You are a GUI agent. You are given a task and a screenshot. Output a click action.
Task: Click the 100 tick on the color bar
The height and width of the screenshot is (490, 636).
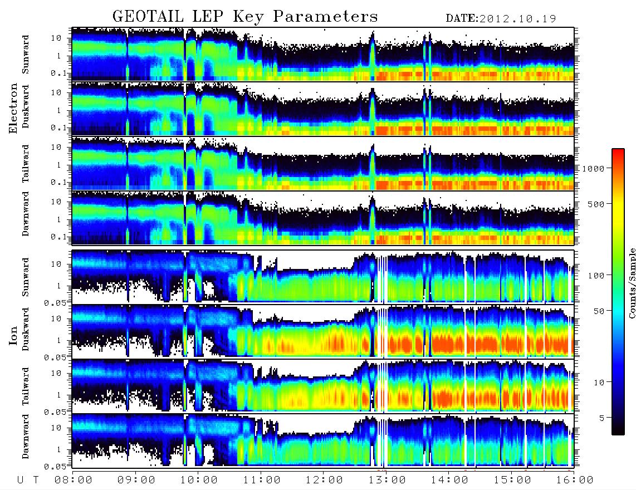coord(596,276)
